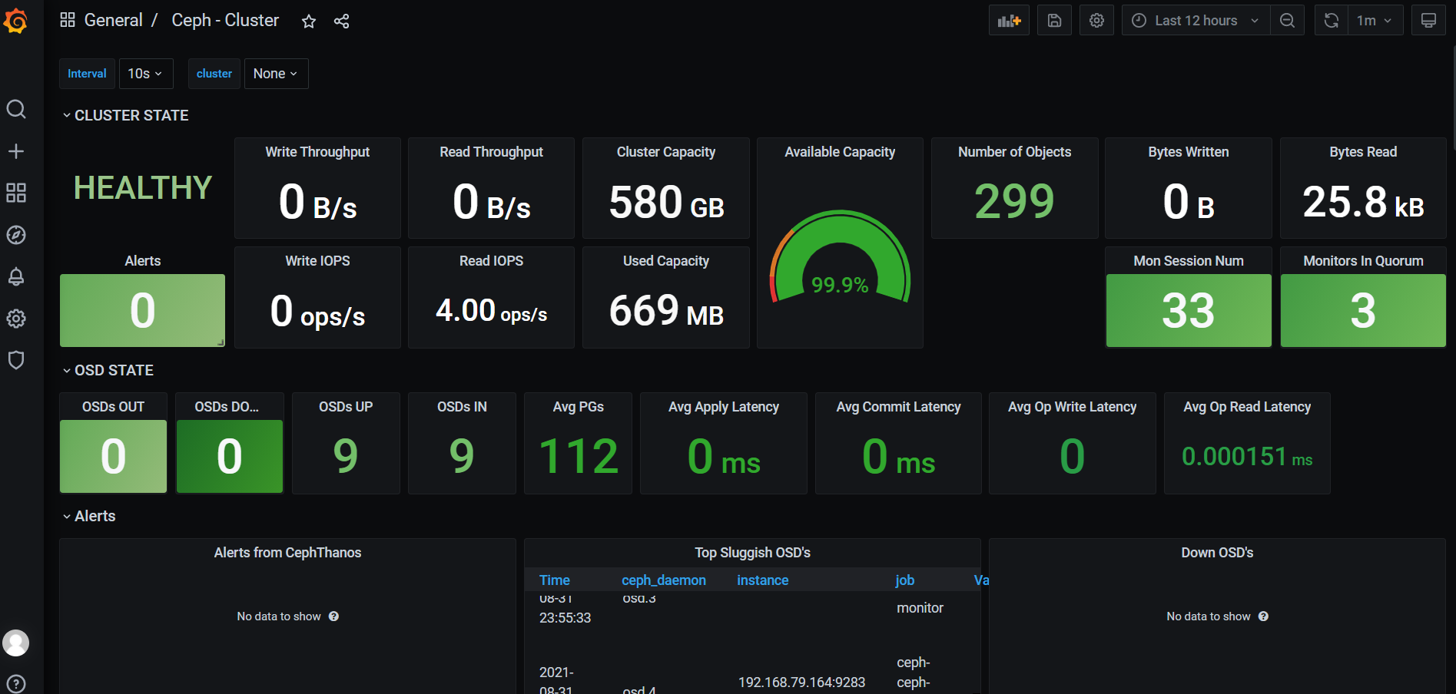Image resolution: width=1456 pixels, height=694 pixels.
Task: Star the Ceph - Cluster dashboard
Action: [x=309, y=21]
